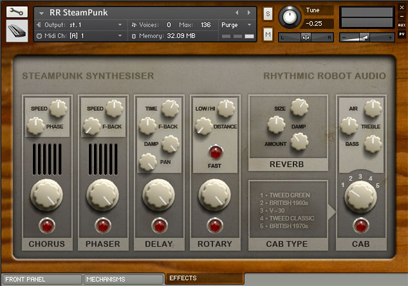Toggle the Phaser red power button
The height and width of the screenshot is (286, 408).
(103, 226)
